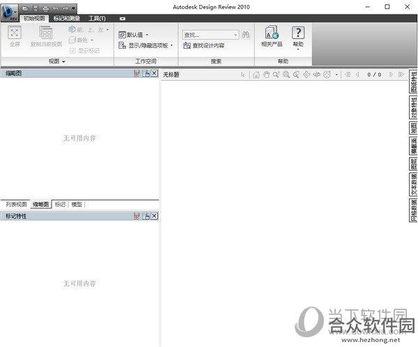Open the 网格数据 side palette tab
This screenshot has width=418, height=347.
click(413, 210)
